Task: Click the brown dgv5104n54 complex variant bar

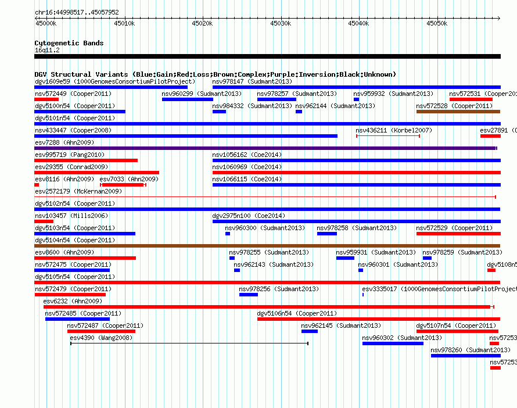Action: point(267,246)
